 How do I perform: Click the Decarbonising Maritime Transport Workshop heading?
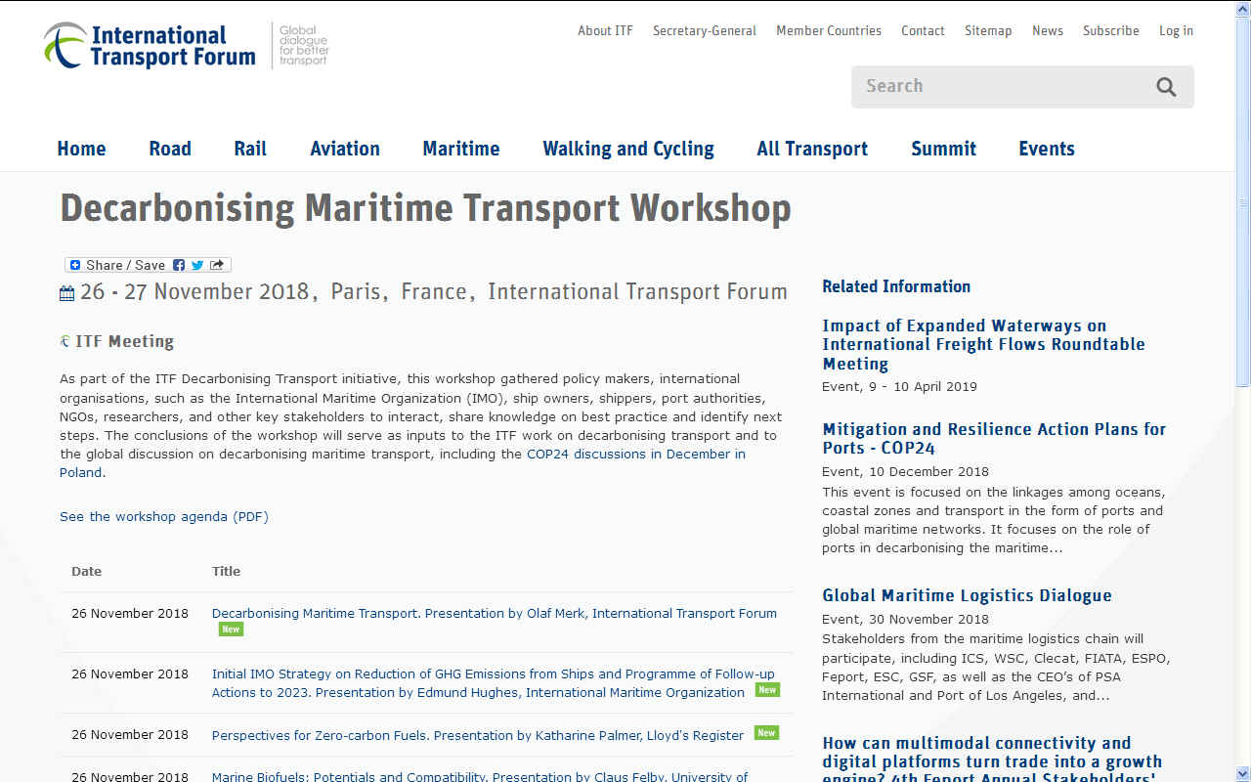[425, 208]
